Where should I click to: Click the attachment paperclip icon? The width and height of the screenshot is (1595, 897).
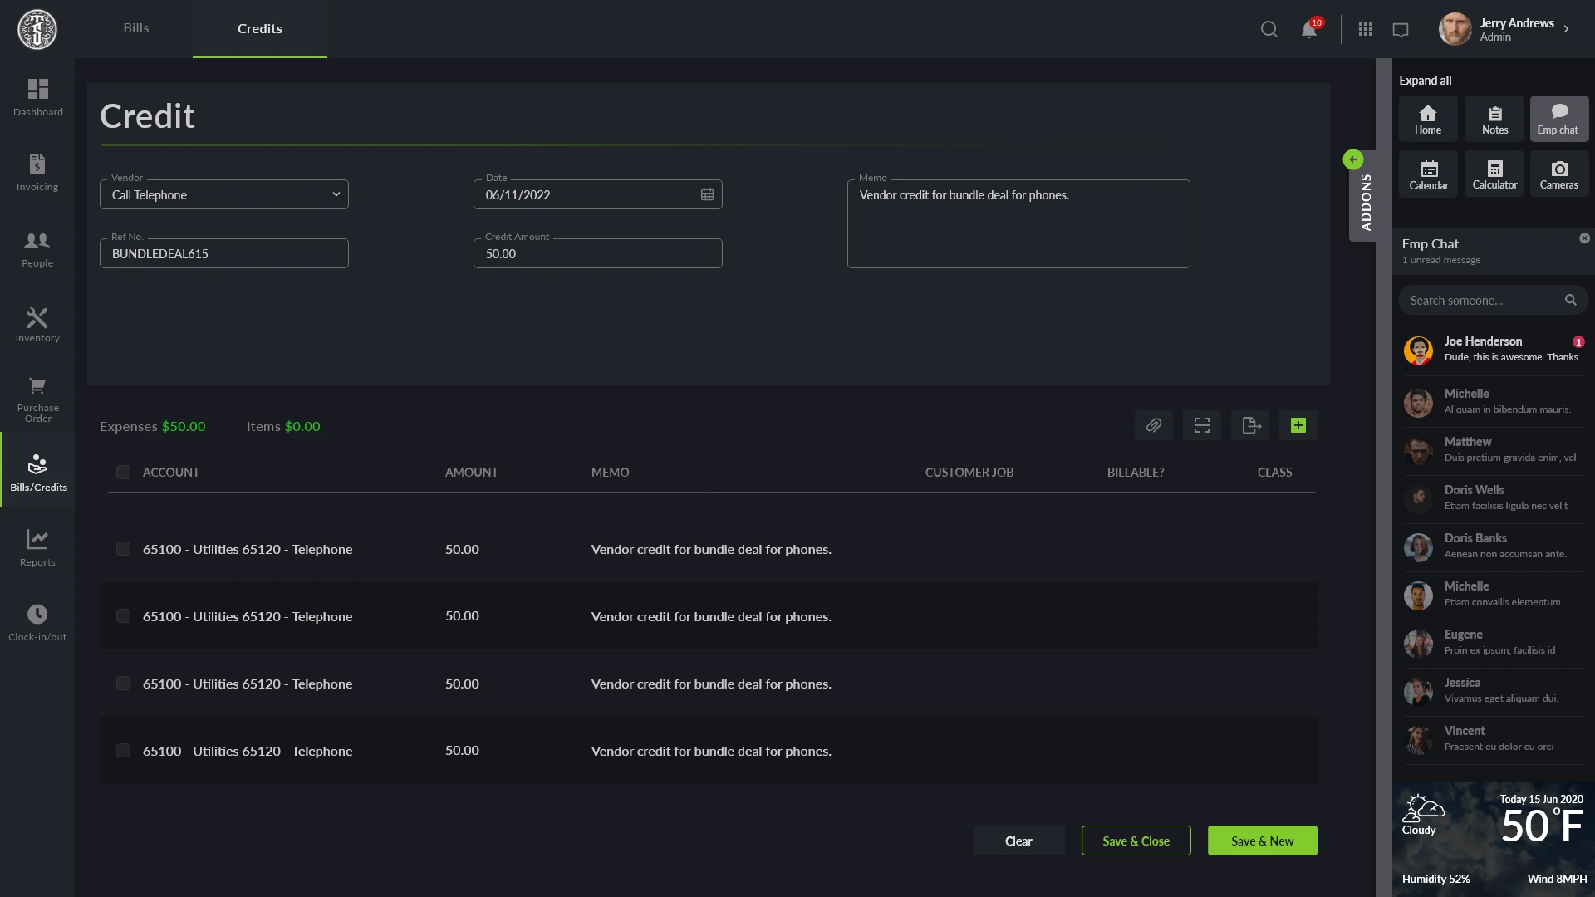tap(1154, 425)
